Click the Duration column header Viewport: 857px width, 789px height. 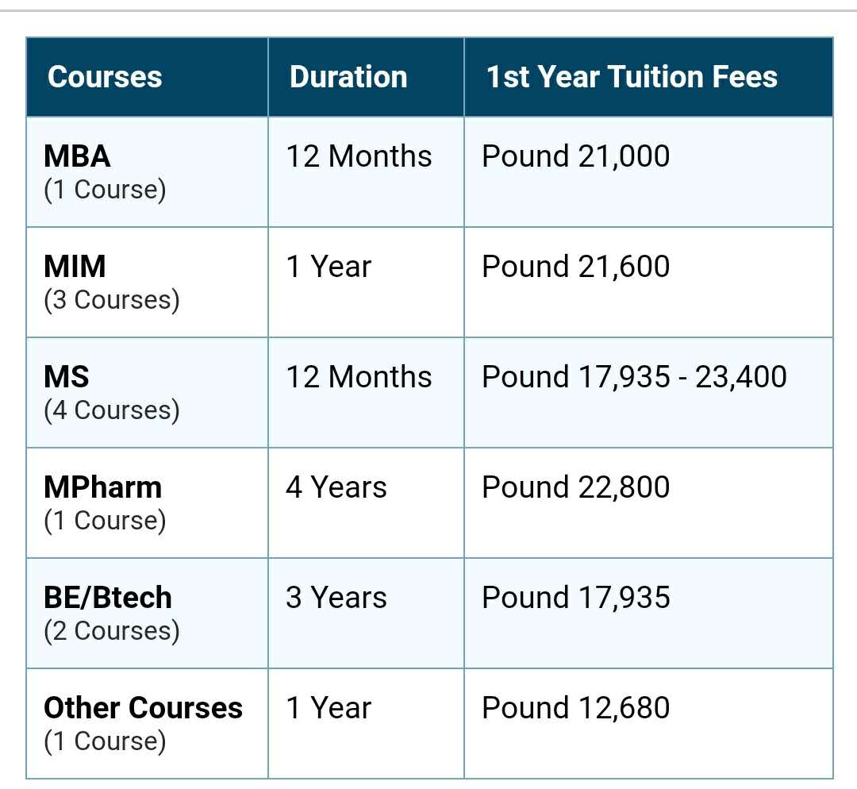pos(348,77)
